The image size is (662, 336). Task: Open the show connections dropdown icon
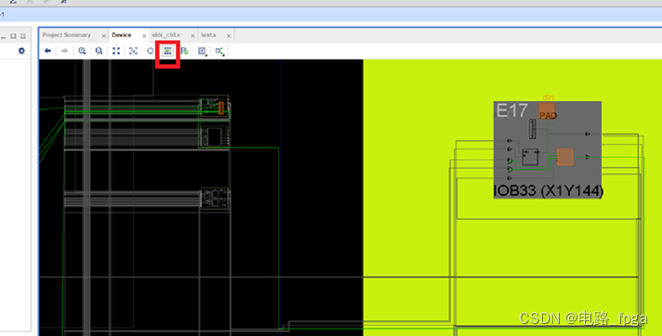220,51
